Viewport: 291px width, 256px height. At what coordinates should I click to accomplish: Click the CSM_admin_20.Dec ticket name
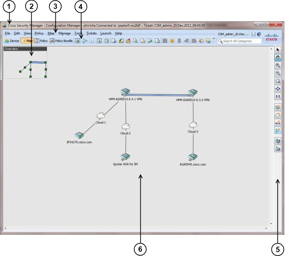[233, 34]
